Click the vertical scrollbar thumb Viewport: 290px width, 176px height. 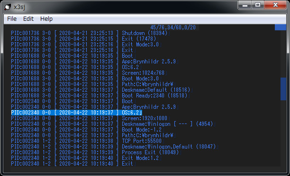(283, 89)
